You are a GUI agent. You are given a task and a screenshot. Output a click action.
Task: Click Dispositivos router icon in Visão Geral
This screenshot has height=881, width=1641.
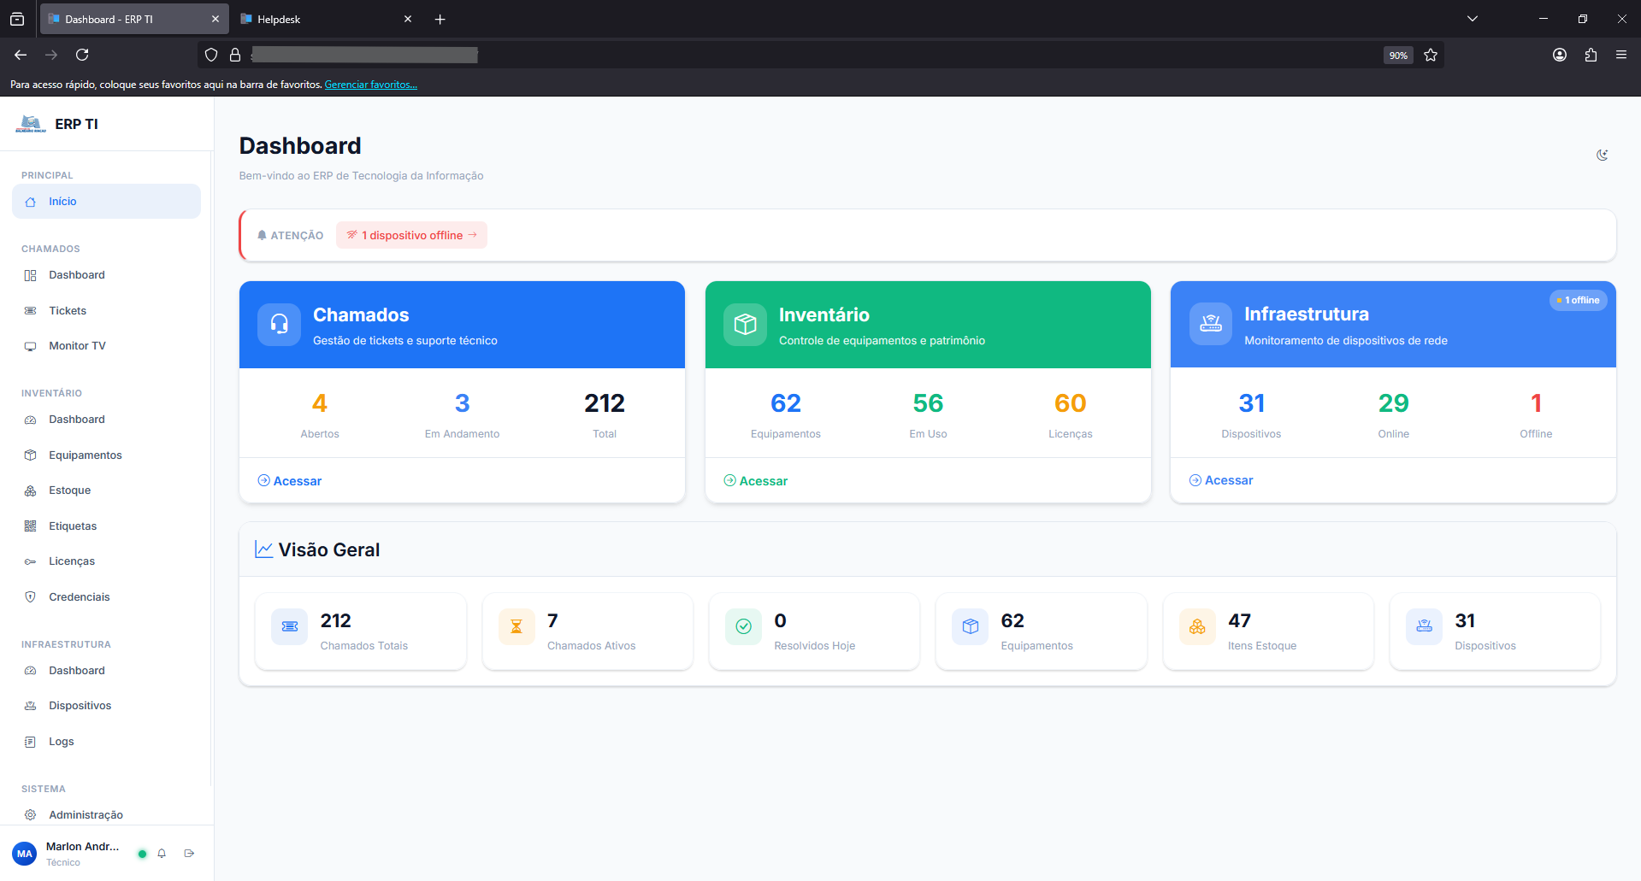(x=1425, y=627)
